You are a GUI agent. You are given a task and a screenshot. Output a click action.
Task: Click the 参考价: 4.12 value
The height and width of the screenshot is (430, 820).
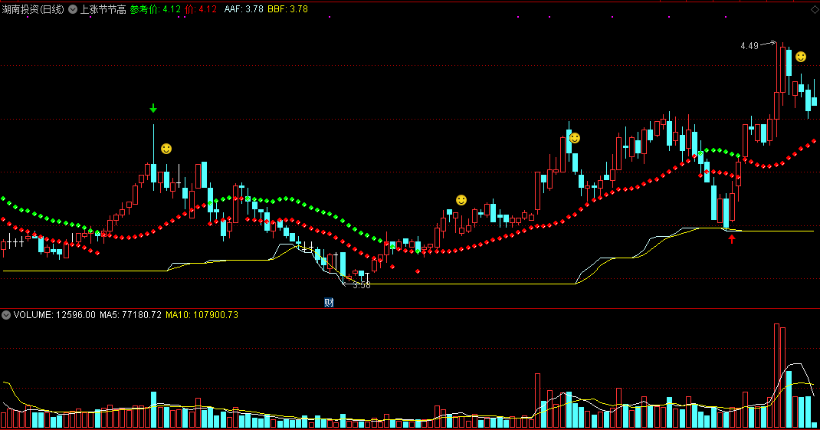click(156, 9)
